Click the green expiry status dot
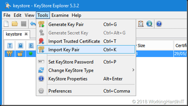 point(31,53)
